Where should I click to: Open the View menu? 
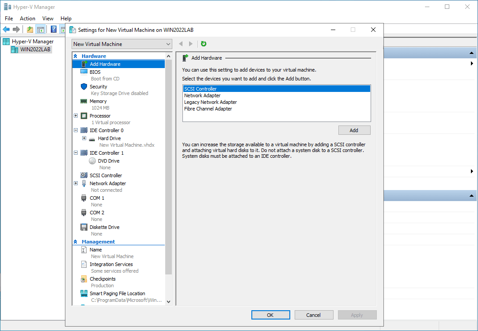(x=48, y=19)
